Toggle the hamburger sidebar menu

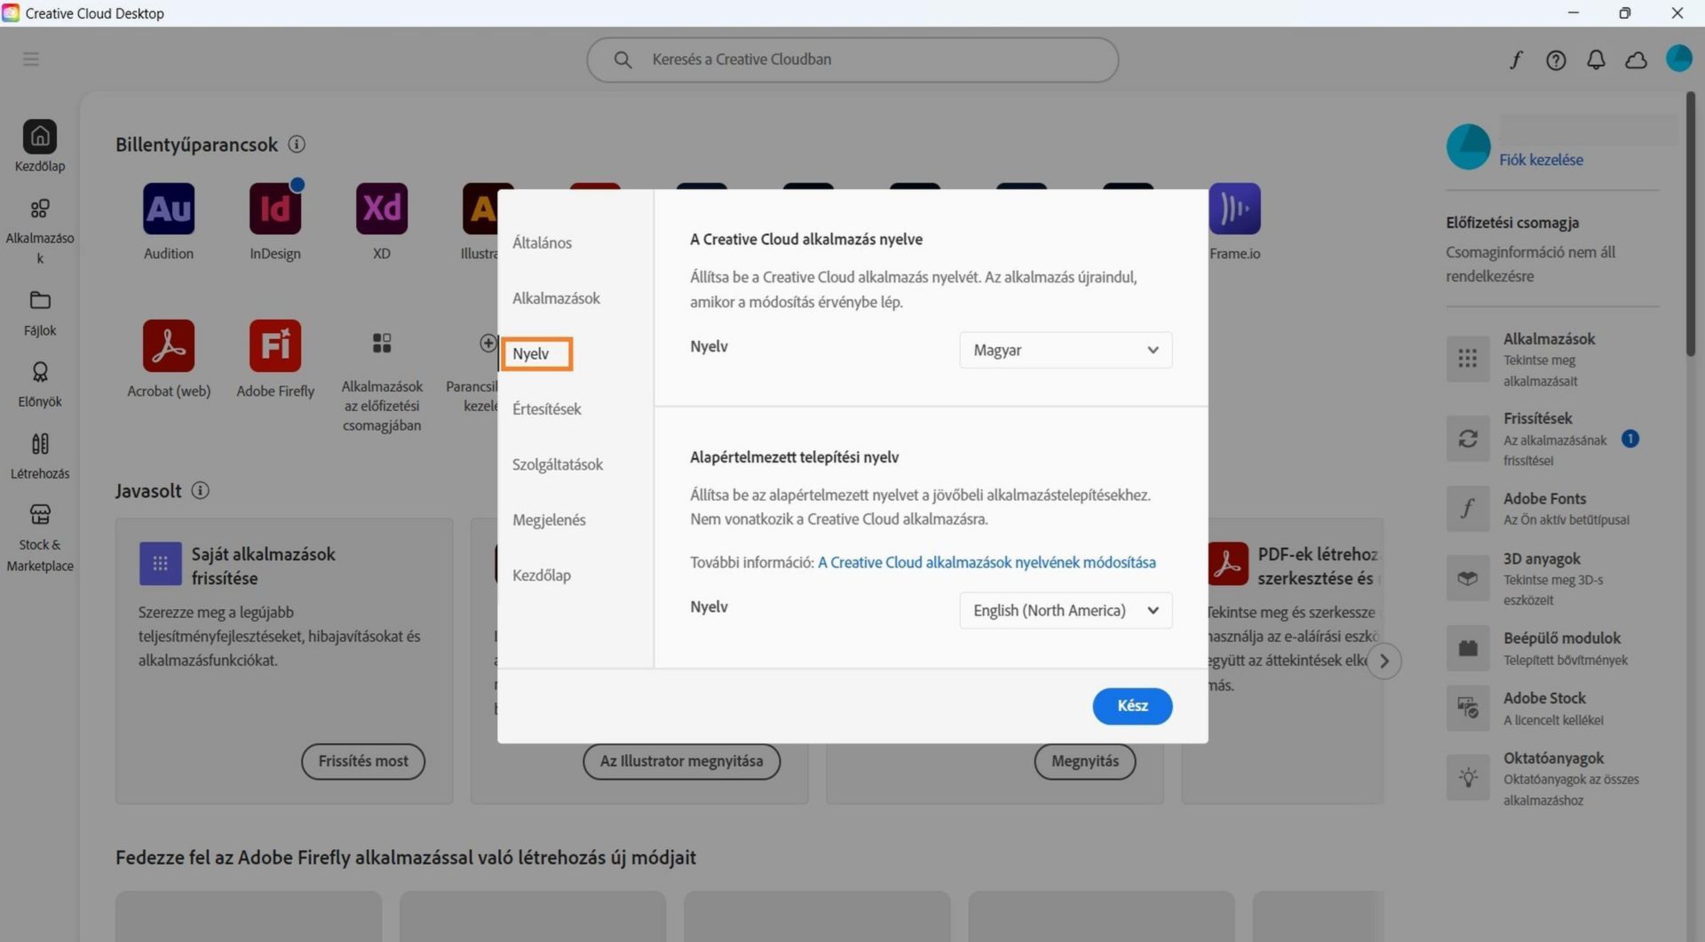pos(31,59)
